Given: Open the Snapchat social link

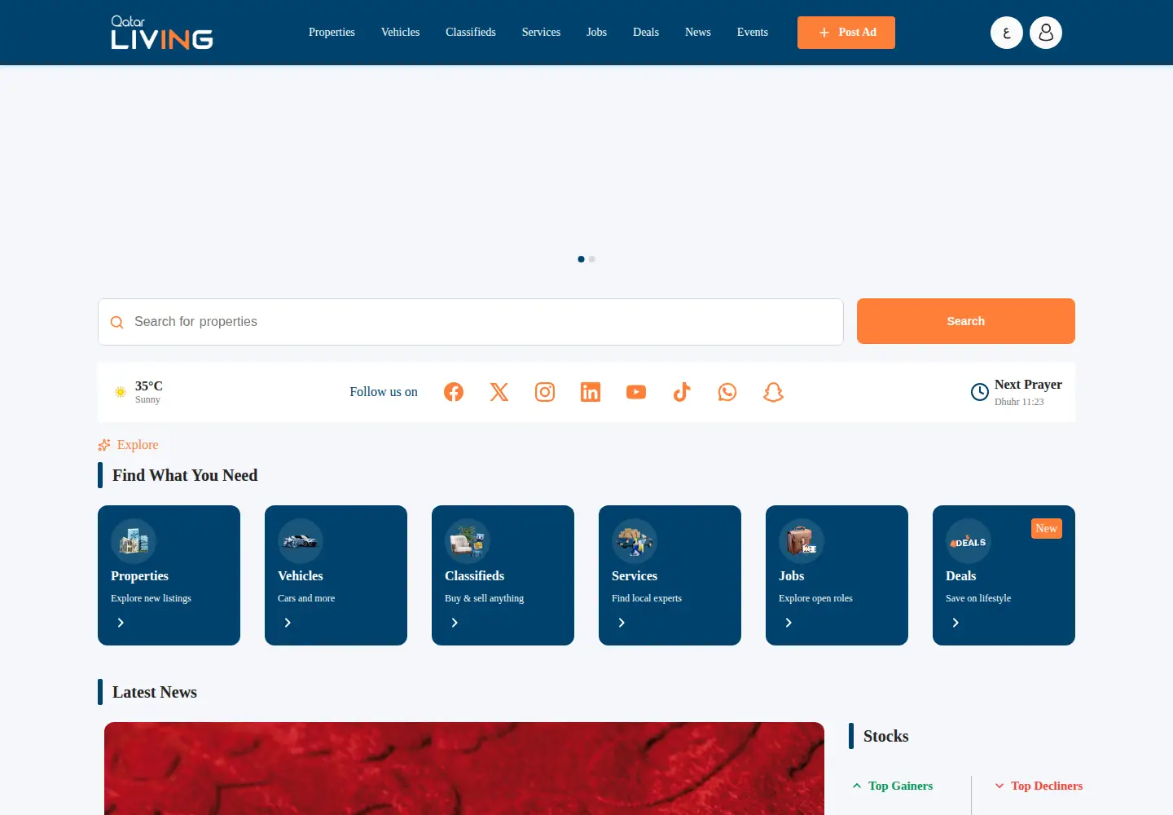Looking at the screenshot, I should point(773,392).
